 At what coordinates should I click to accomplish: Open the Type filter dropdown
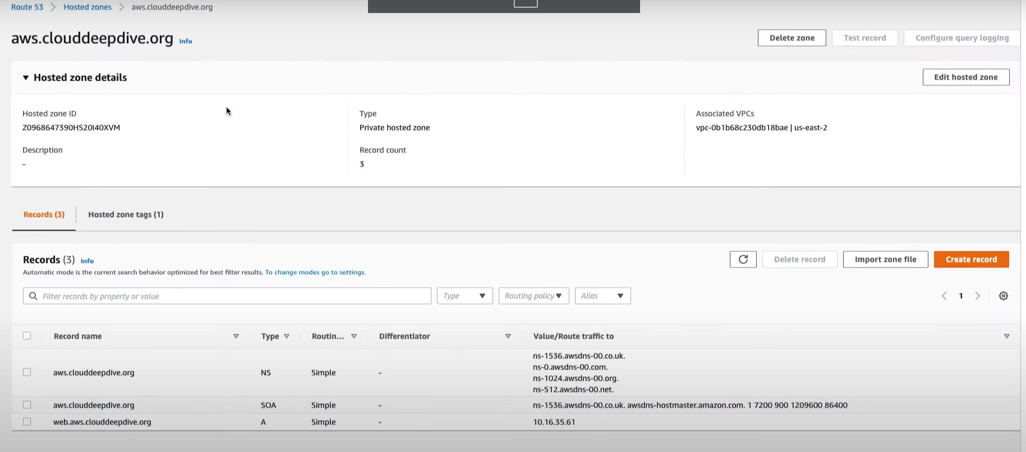coord(464,296)
